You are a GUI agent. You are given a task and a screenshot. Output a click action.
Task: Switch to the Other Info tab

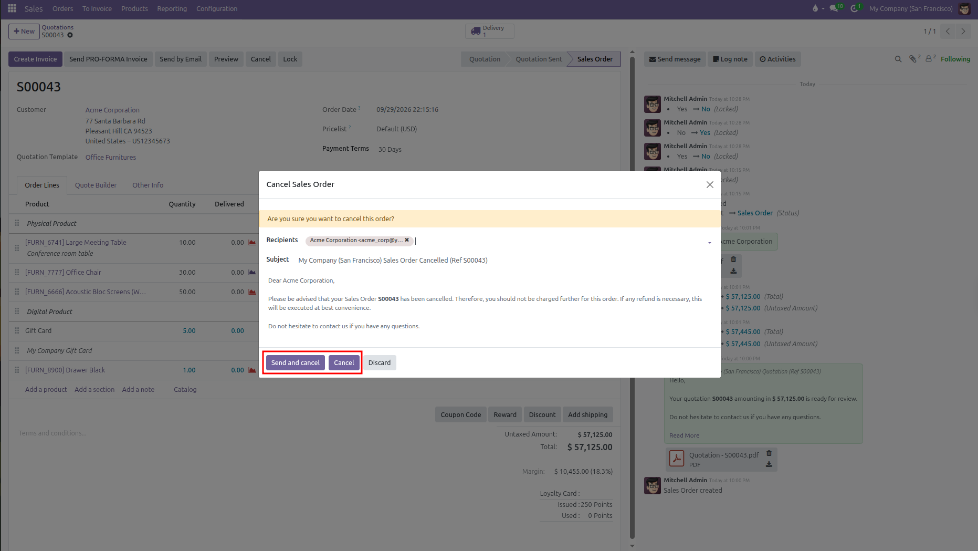click(148, 185)
